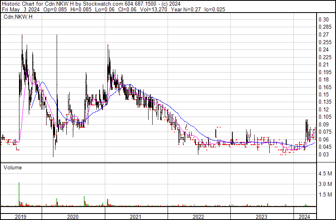
Task: Select the 0.27 price axis label
Action: [323, 34]
